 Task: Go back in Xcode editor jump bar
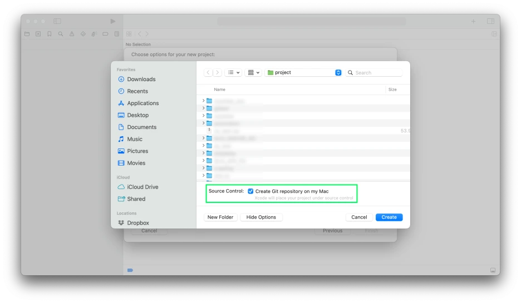point(140,34)
